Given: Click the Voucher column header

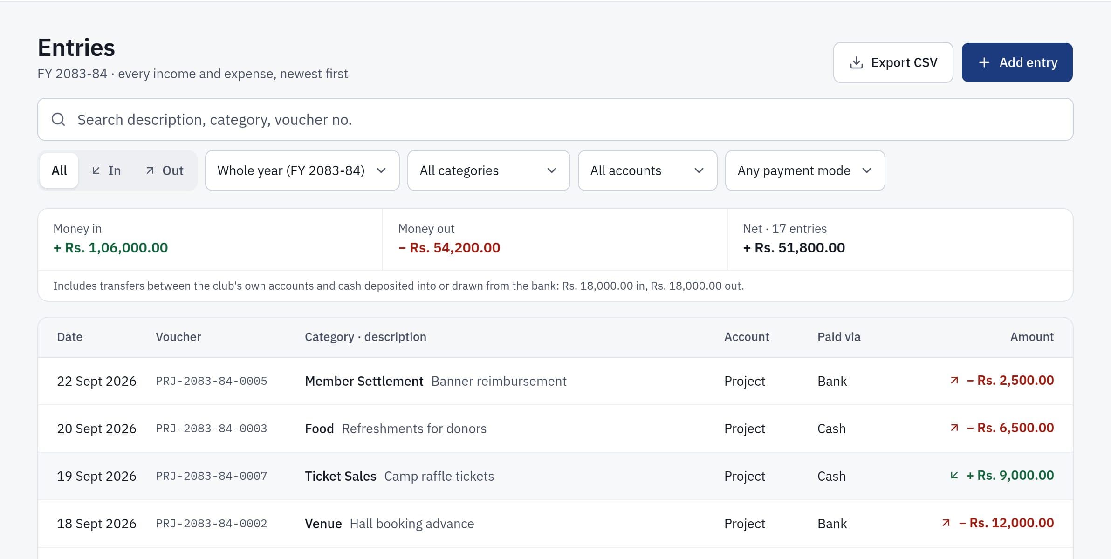Looking at the screenshot, I should click(178, 337).
